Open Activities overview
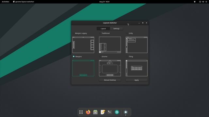The height and width of the screenshot is (117, 209). (6, 2)
